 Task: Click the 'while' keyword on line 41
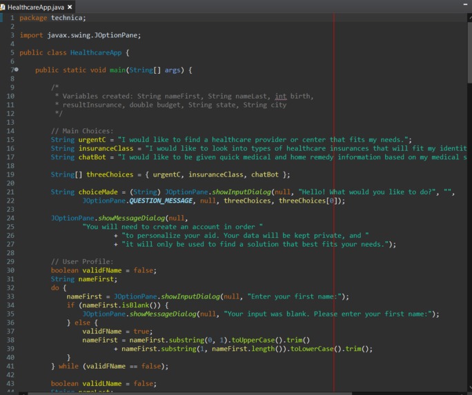point(68,367)
